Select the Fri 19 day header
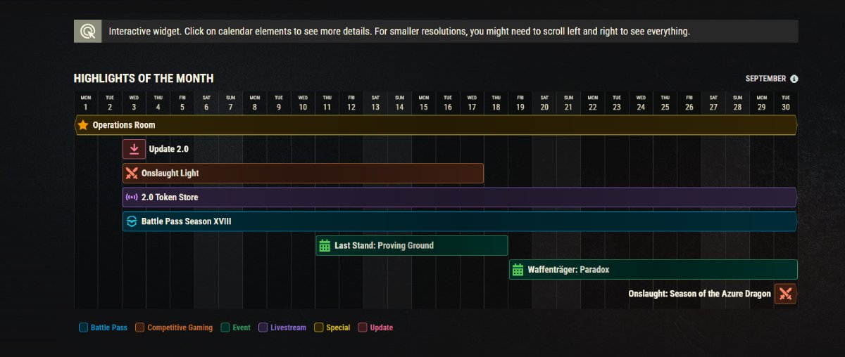This screenshot has width=845, height=357. point(520,103)
